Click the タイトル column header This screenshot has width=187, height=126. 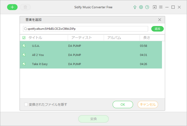35,38
